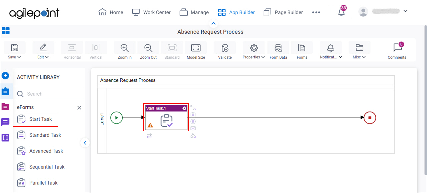Open Page Builder

pyautogui.click(x=283, y=12)
